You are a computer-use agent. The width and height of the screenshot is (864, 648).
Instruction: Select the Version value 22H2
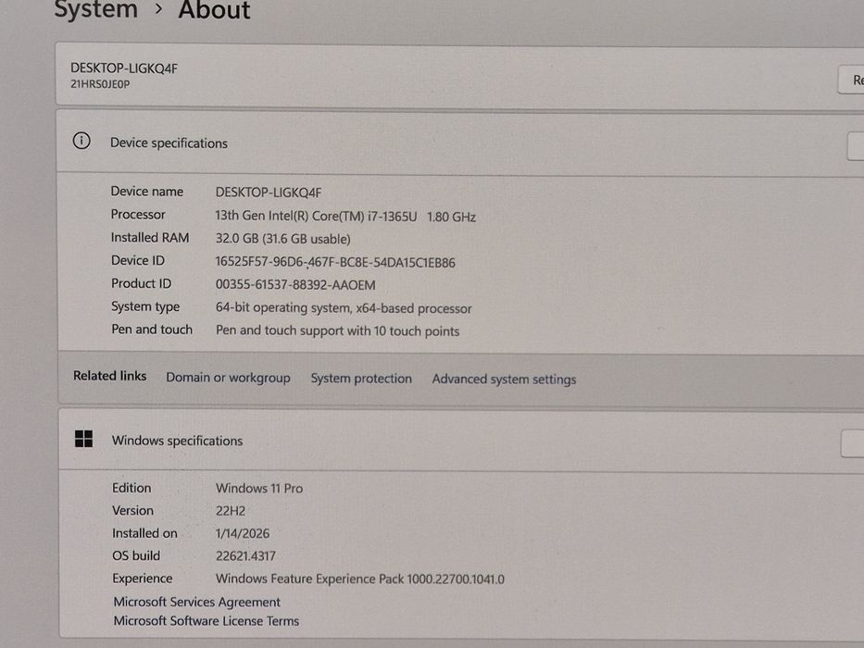pos(231,511)
